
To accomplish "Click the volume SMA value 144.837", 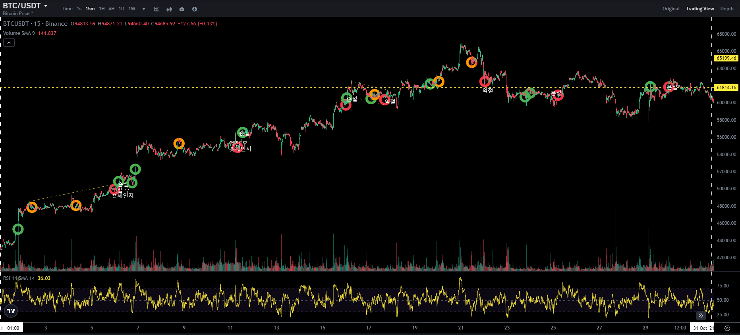I will coord(47,33).
